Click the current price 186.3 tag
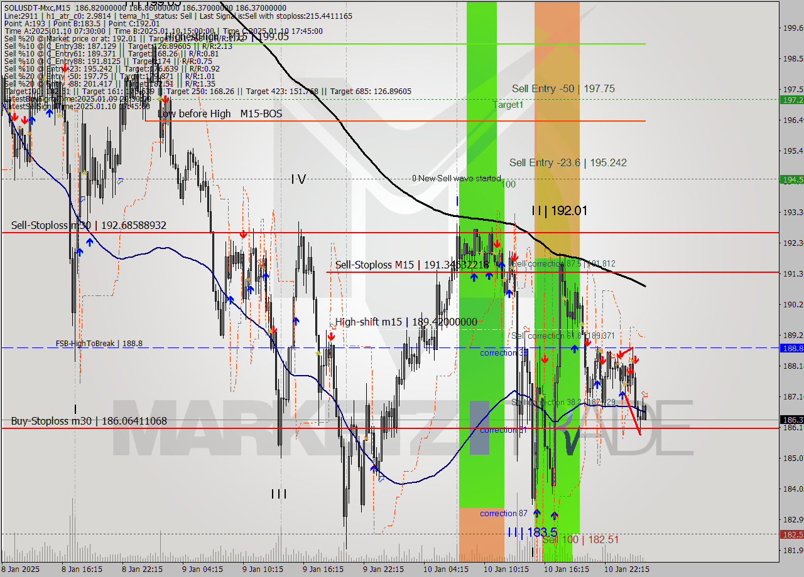The image size is (804, 577). (x=792, y=420)
